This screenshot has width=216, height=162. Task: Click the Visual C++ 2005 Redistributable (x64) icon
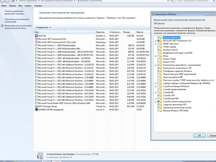click(x=36, y=49)
